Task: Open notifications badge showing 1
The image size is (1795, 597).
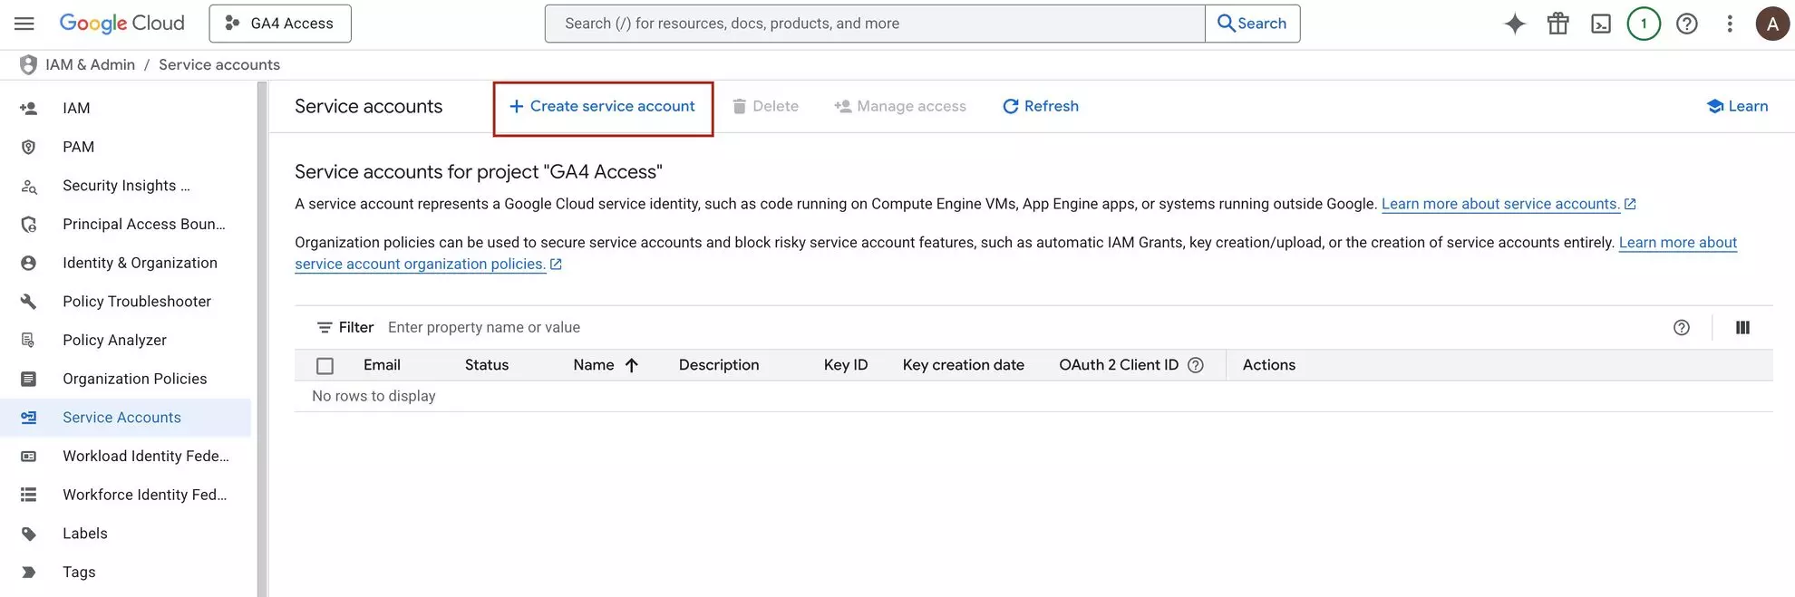Action: click(1644, 24)
